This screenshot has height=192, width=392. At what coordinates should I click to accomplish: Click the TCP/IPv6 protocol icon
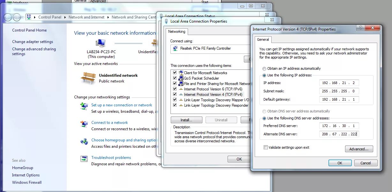(x=181, y=89)
